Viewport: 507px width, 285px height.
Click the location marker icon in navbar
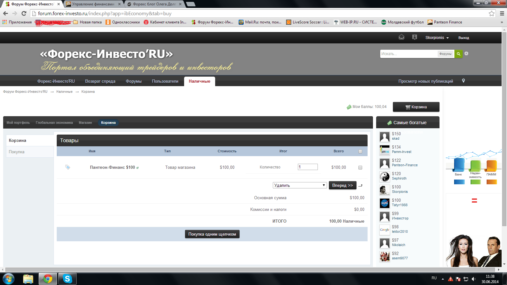click(463, 81)
